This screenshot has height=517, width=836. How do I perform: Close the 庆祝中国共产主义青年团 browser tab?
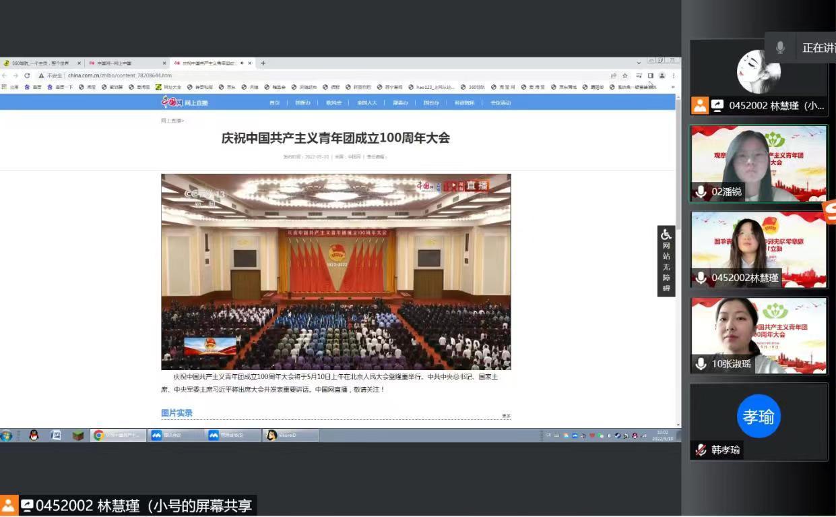click(x=250, y=63)
